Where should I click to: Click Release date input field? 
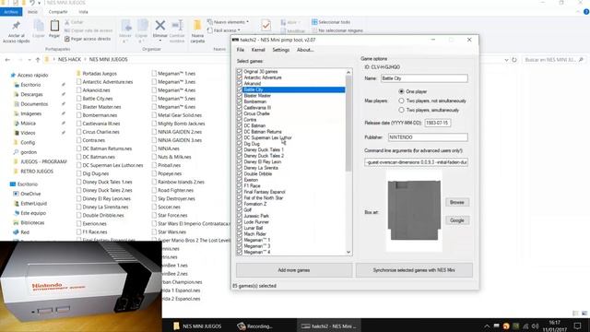(438, 123)
